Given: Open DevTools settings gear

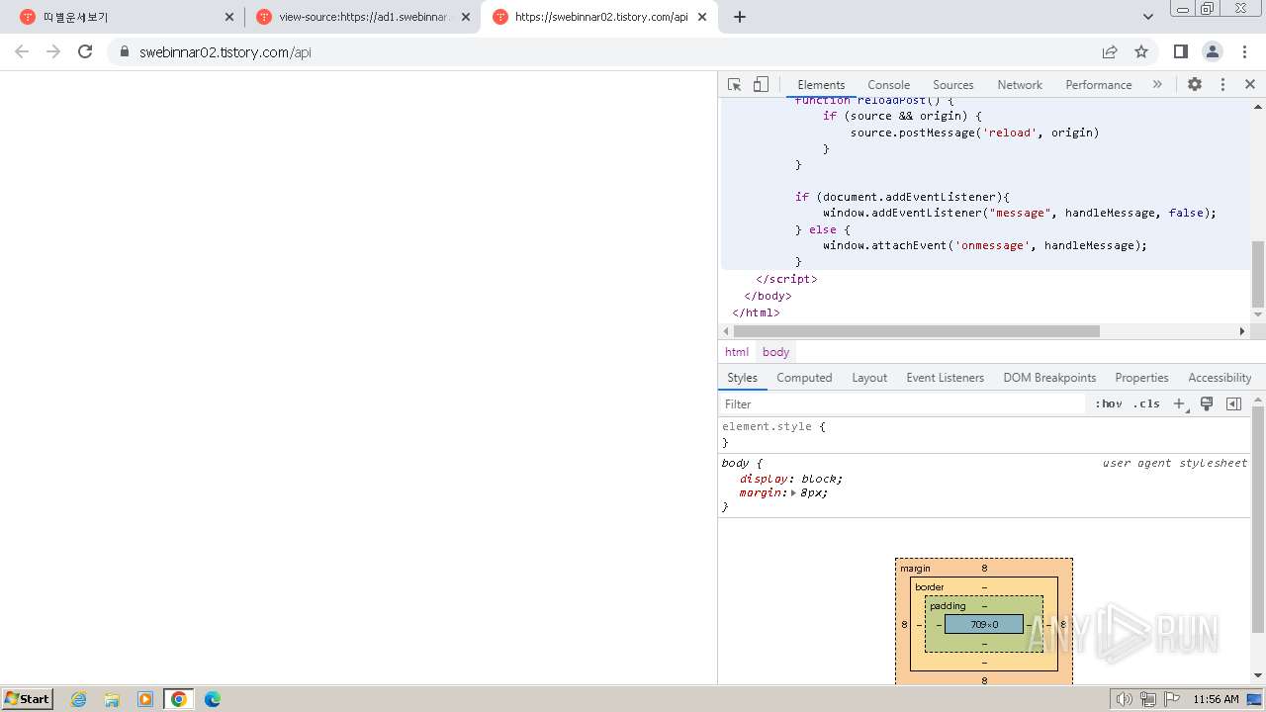Looking at the screenshot, I should point(1195,85).
